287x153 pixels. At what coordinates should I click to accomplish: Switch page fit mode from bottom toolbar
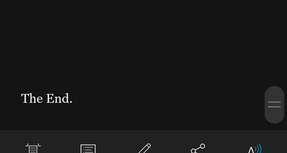coord(33,148)
